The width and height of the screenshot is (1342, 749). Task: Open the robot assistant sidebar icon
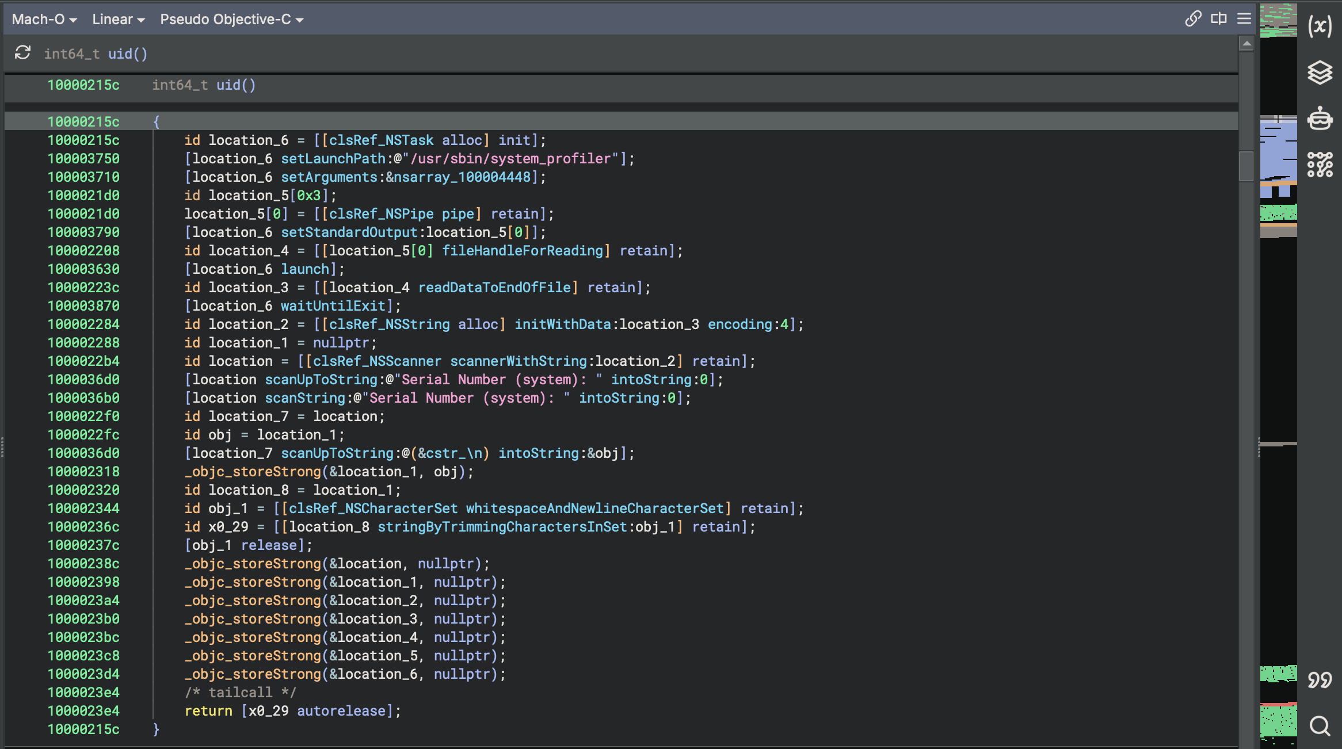pyautogui.click(x=1320, y=119)
